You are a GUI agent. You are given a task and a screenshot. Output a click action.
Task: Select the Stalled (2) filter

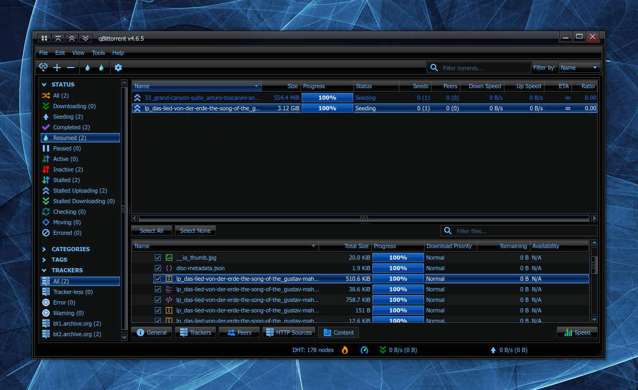click(80, 180)
